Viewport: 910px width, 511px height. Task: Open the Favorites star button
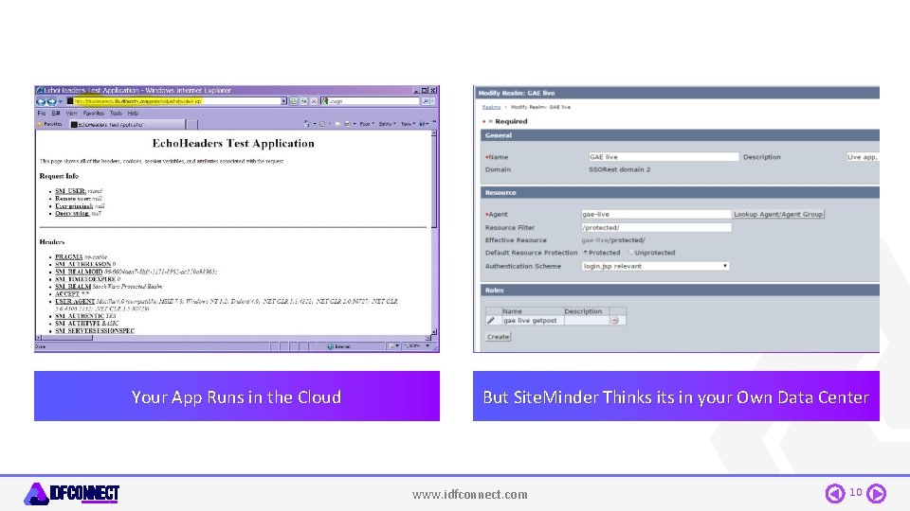[48, 124]
